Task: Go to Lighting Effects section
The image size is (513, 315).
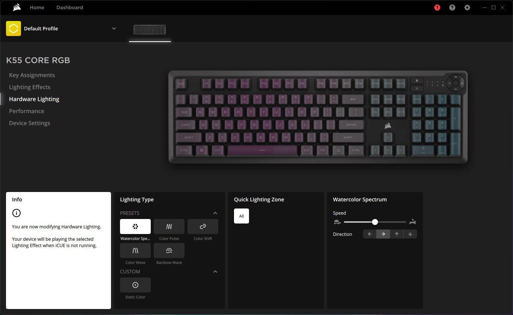Action: pyautogui.click(x=30, y=87)
